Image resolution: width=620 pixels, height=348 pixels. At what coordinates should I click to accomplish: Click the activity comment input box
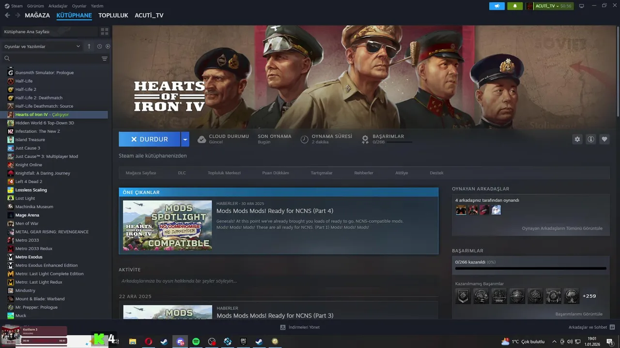coord(278,281)
